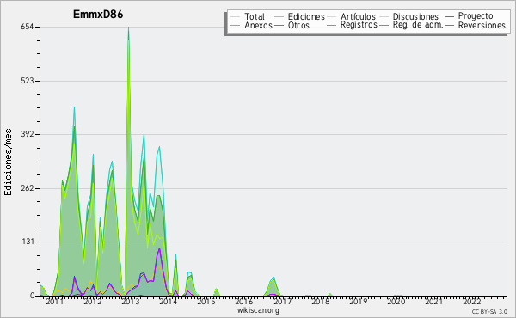
Task: Click the 2021 x-axis label
Action: [433, 302]
